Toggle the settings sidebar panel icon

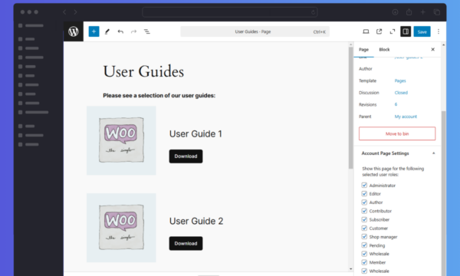(x=406, y=31)
